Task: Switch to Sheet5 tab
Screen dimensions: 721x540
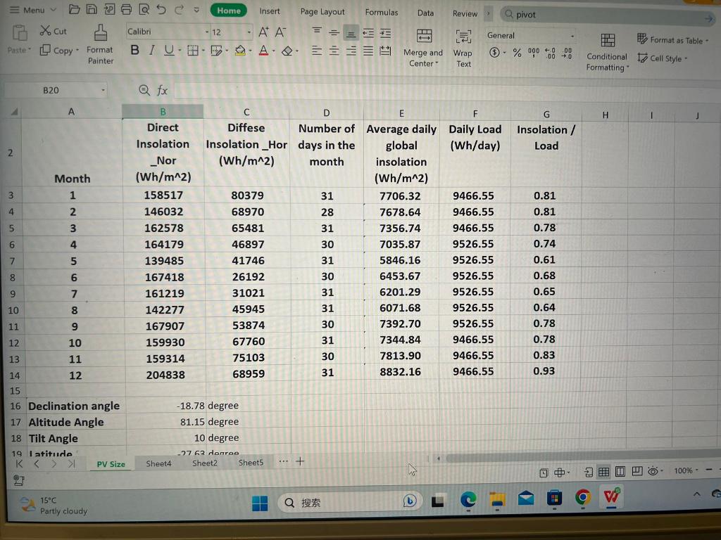Action: (x=251, y=463)
